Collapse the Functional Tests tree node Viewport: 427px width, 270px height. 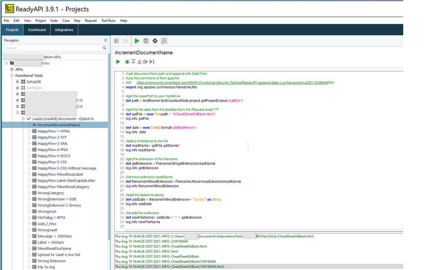pos(12,75)
